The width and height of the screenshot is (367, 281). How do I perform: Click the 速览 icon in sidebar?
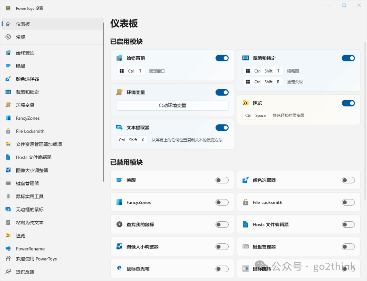[8, 236]
